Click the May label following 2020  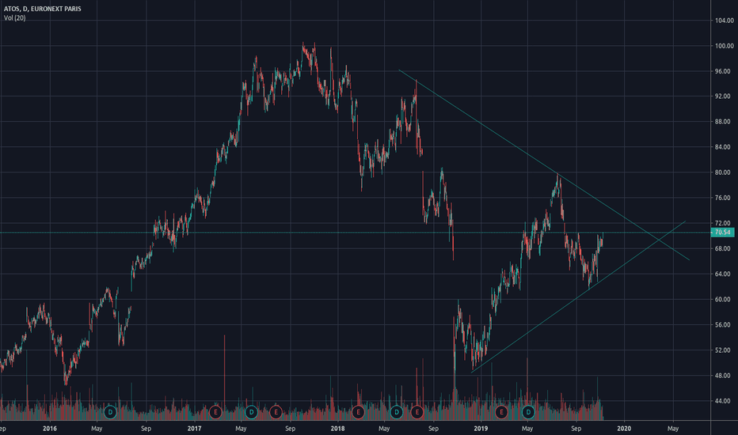pyautogui.click(x=673, y=429)
